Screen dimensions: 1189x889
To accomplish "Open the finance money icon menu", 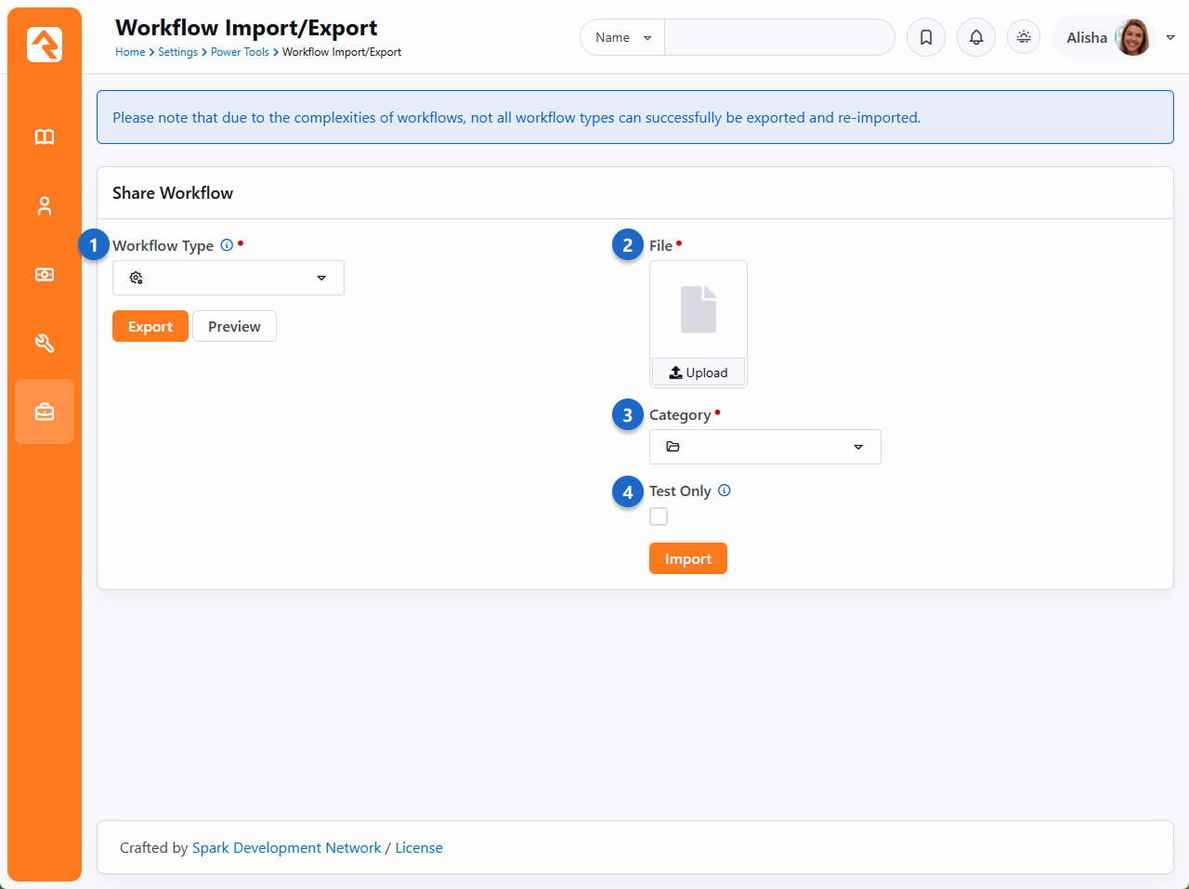I will tap(45, 275).
